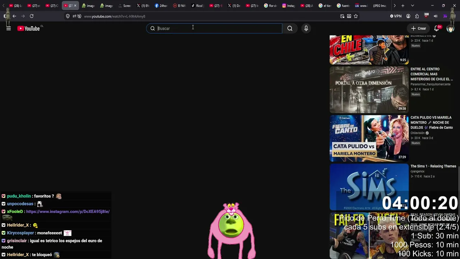
Task: Open the browser account profile icon
Action: click(x=408, y=16)
